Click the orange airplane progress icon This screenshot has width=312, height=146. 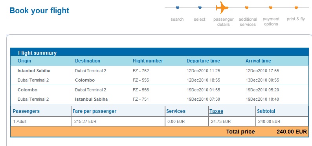click(222, 7)
